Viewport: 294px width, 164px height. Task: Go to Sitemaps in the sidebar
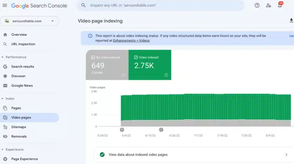pyautogui.click(x=19, y=127)
